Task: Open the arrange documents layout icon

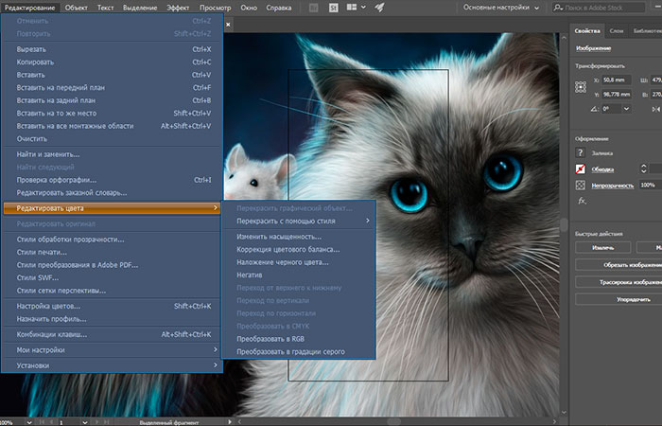Action: (x=354, y=8)
